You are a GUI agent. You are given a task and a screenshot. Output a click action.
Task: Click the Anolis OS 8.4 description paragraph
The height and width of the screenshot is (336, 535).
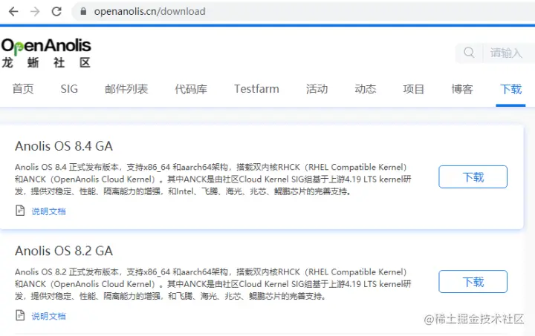pos(213,179)
